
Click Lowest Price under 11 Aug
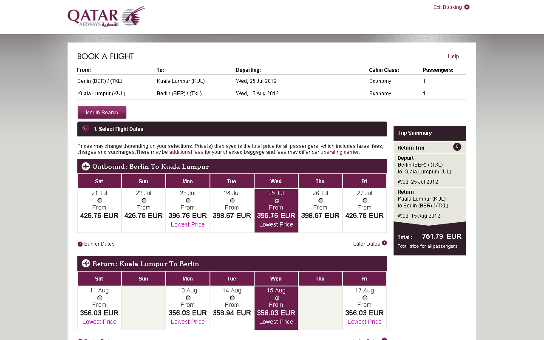point(99,322)
